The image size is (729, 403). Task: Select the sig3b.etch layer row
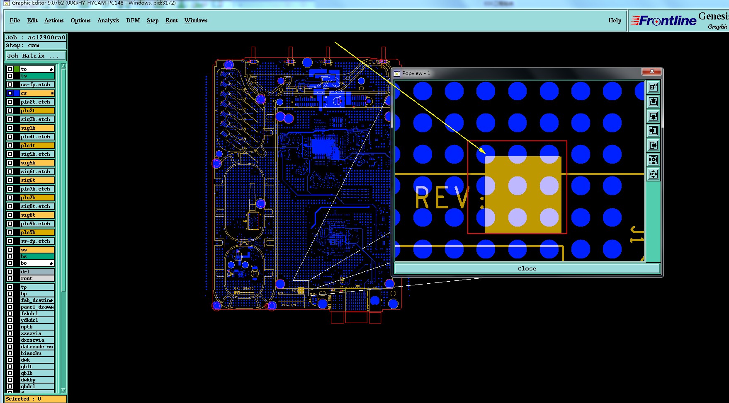point(37,119)
